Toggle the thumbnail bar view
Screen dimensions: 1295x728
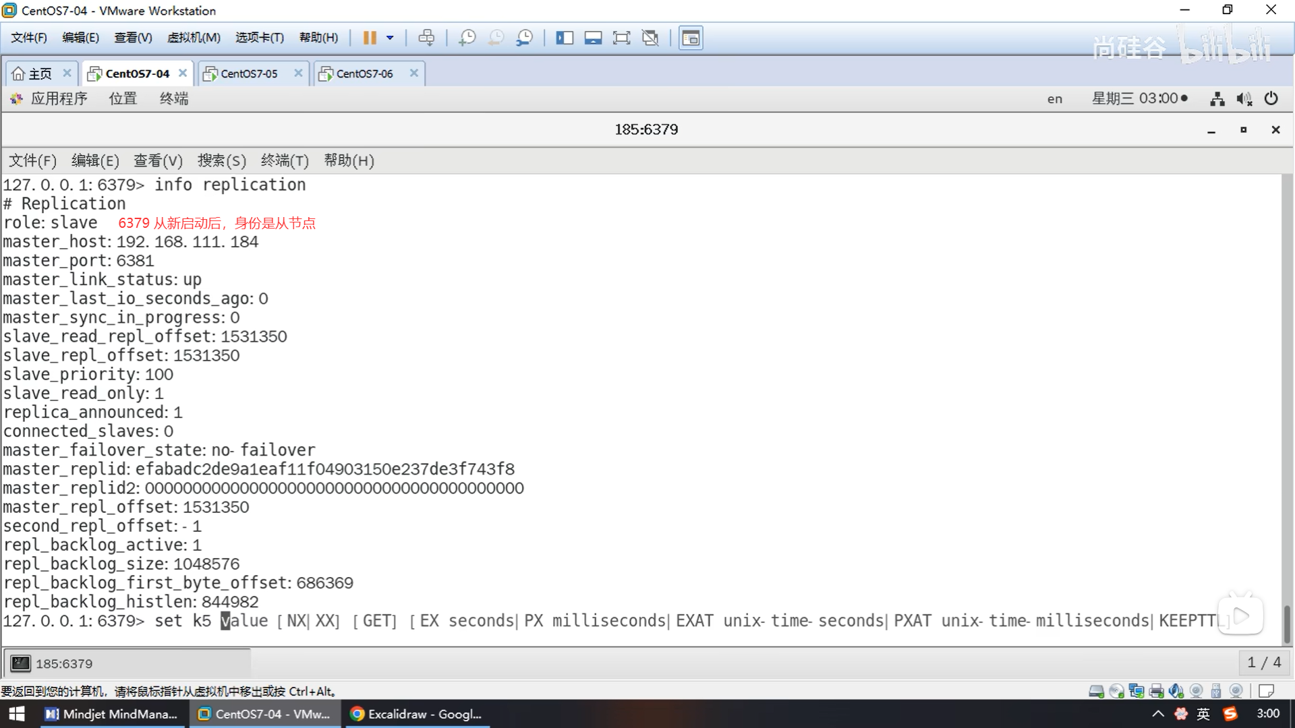[x=593, y=38]
